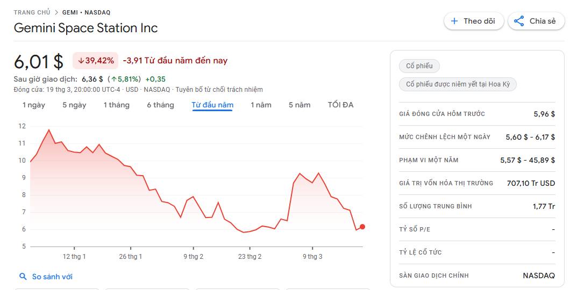Screen dimensions: 577x290
Task: Click the SÀN GIAO DỊCH CHÍNH label
Action: pos(434,275)
